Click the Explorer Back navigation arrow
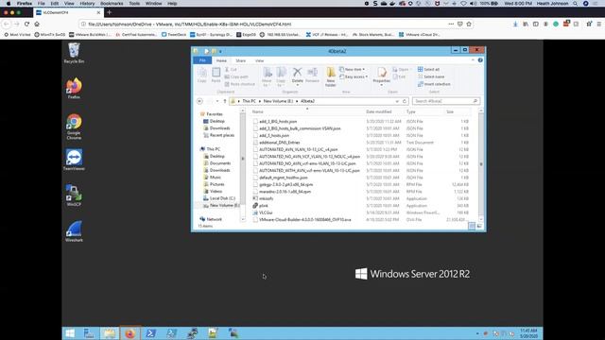 pos(199,101)
